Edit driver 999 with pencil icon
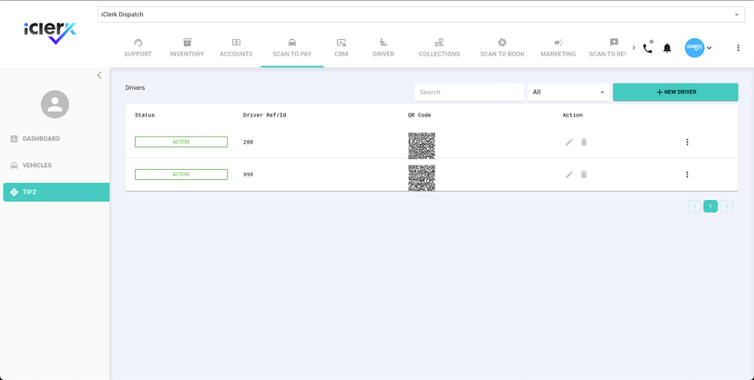 coord(569,175)
